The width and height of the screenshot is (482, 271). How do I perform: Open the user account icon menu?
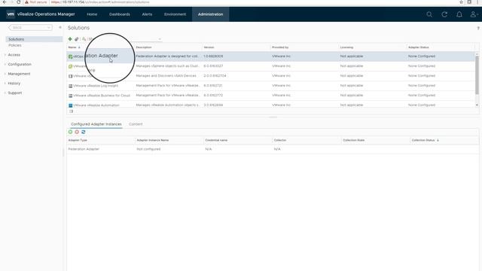point(474,14)
